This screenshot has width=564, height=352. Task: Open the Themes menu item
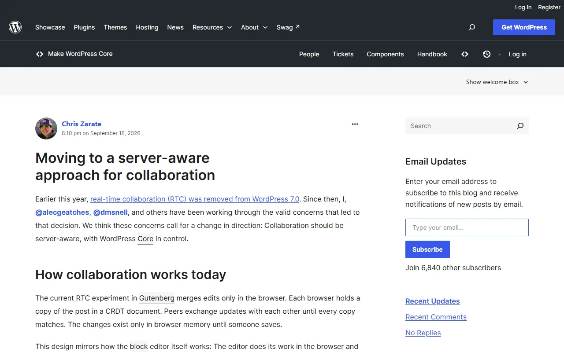click(x=115, y=27)
